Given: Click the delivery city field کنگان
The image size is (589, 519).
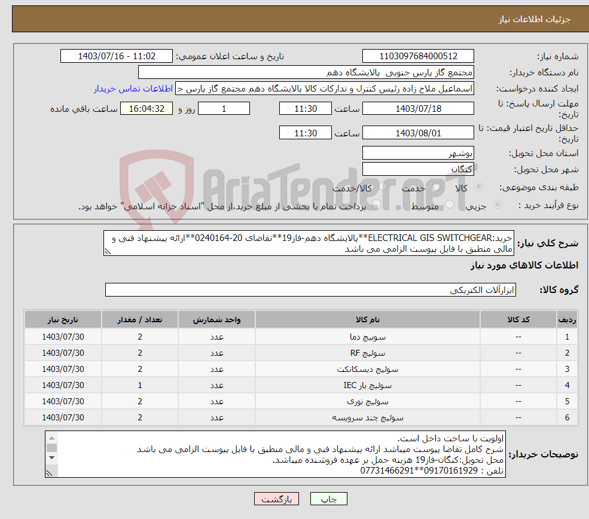Looking at the screenshot, I should pyautogui.click(x=418, y=169).
